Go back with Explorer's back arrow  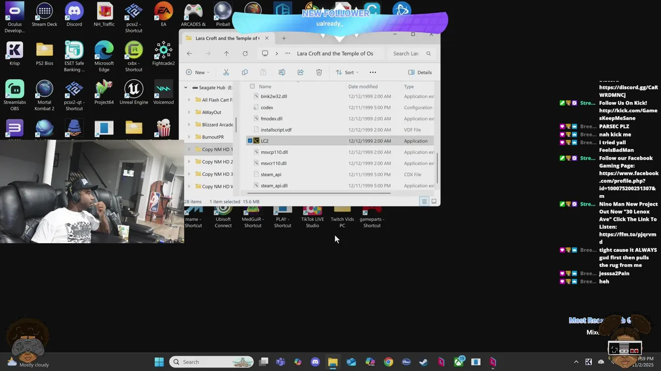[x=190, y=54]
